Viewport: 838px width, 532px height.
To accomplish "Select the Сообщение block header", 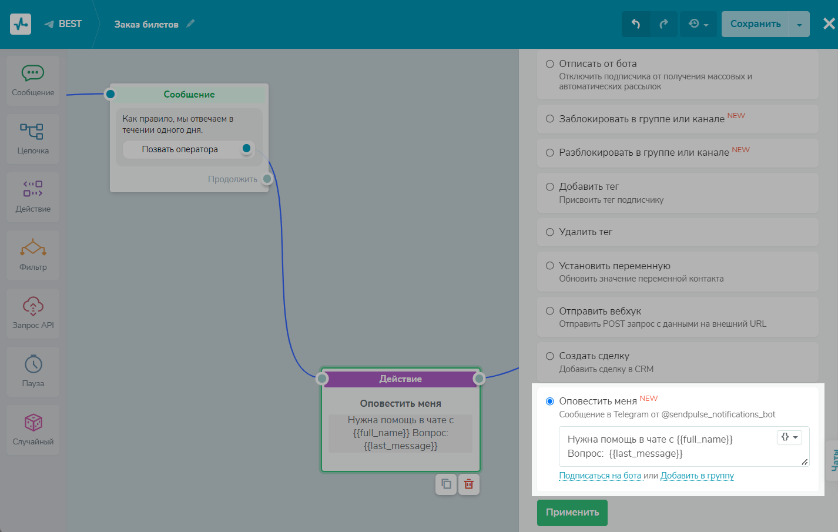I will pyautogui.click(x=189, y=94).
